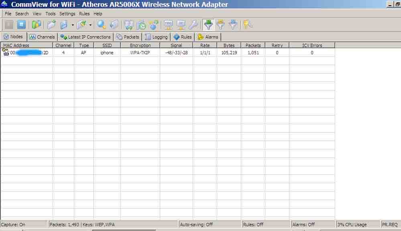Click the 'Capture: On' status bar entry
Viewport: 401px width, 231px height.
[24, 225]
